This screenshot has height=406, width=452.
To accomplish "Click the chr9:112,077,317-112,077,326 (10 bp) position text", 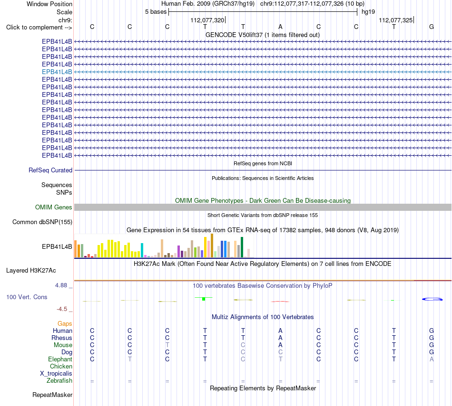I will [x=312, y=4].
